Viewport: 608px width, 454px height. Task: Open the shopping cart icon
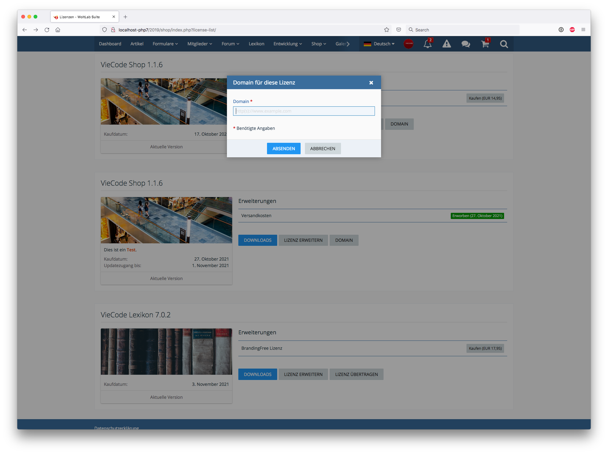coord(485,44)
